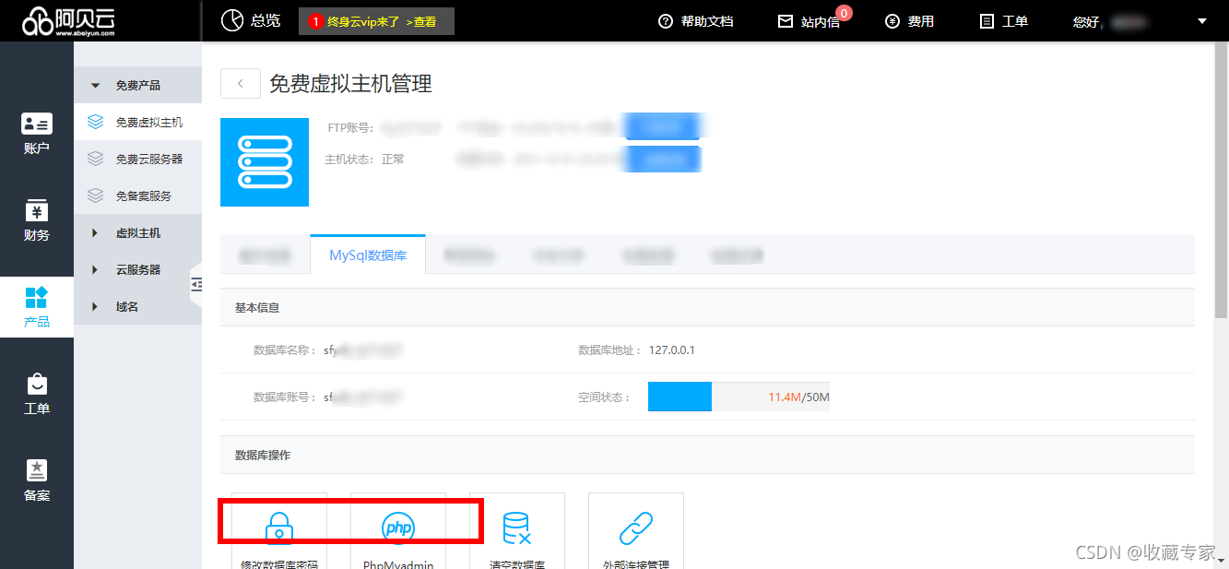Open the account dropdown next to 您好
This screenshot has width=1229, height=569.
(x=1202, y=20)
